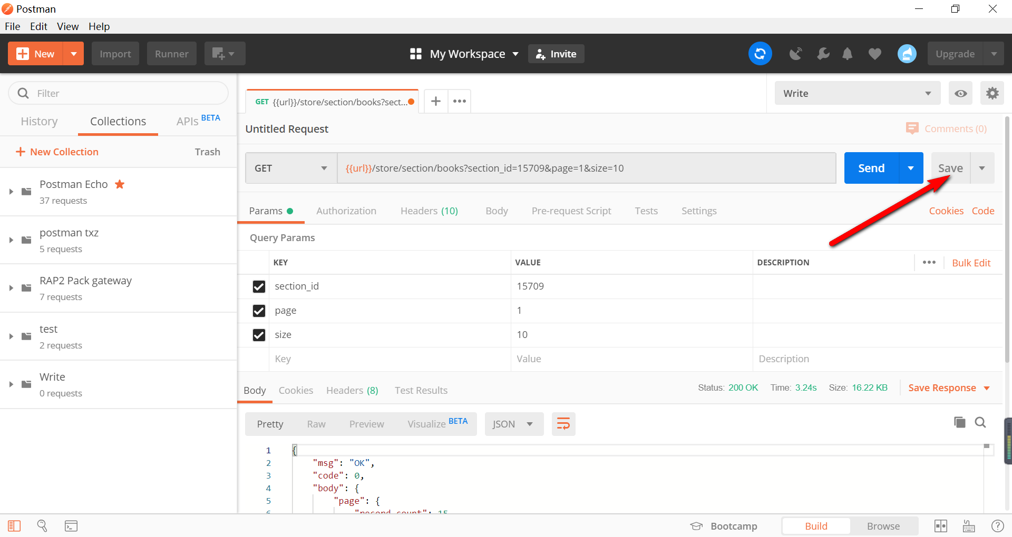Uncheck the page parameter checkbox
The width and height of the screenshot is (1012, 537).
pyautogui.click(x=259, y=311)
